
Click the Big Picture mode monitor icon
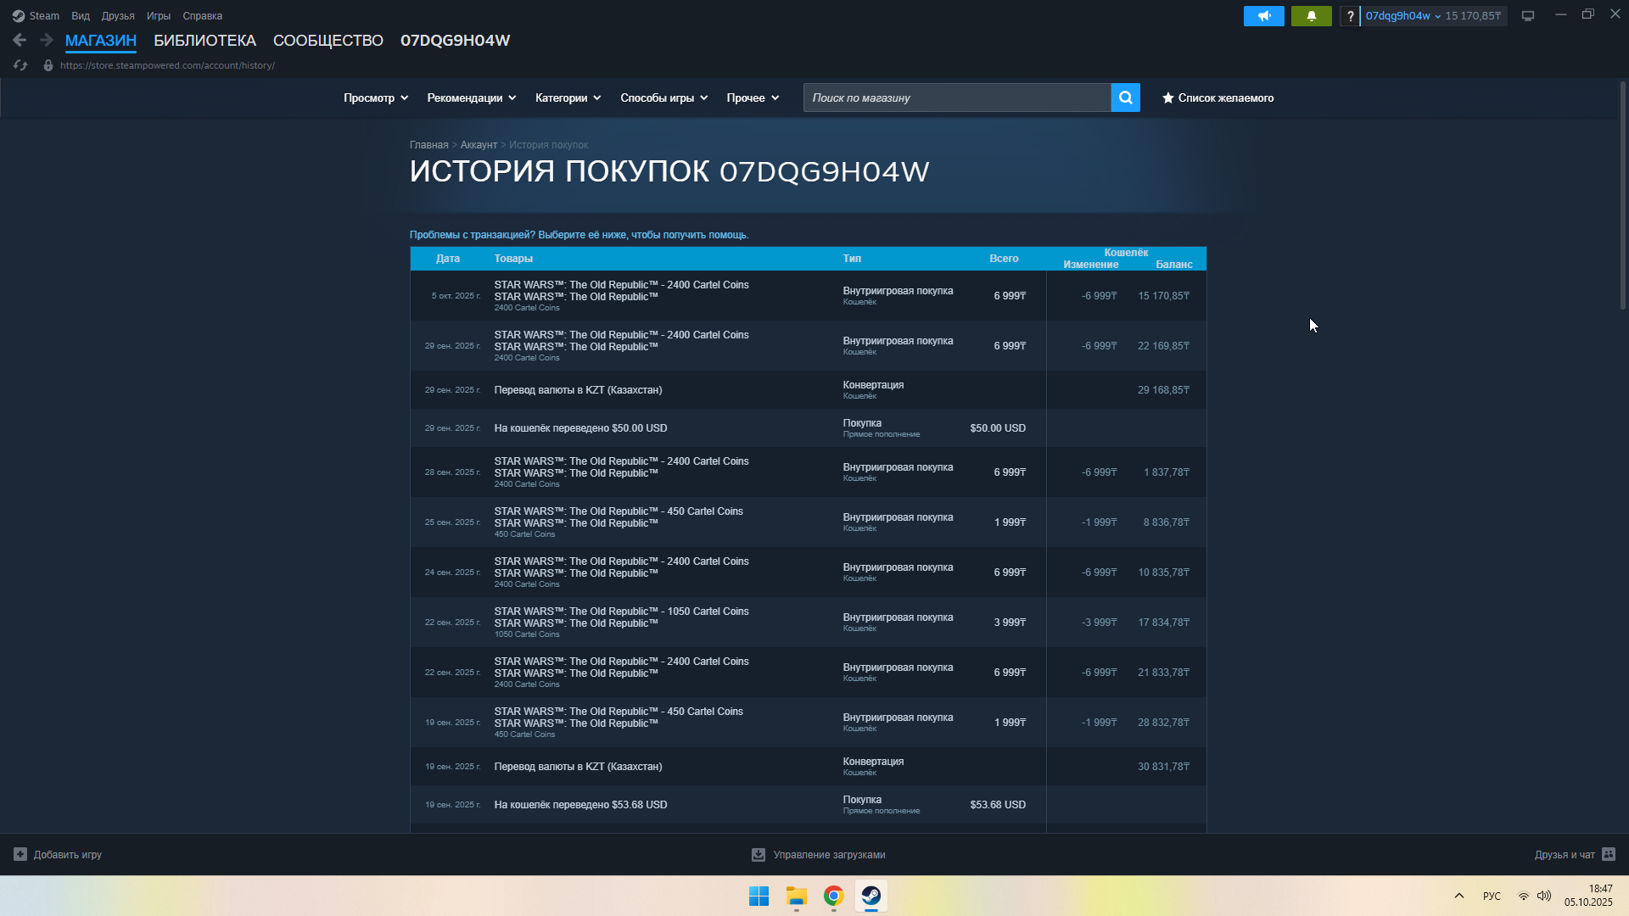tap(1528, 16)
